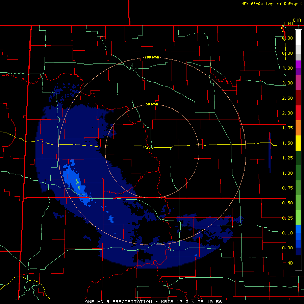Pick the yellow legend swatch

coord(298,143)
